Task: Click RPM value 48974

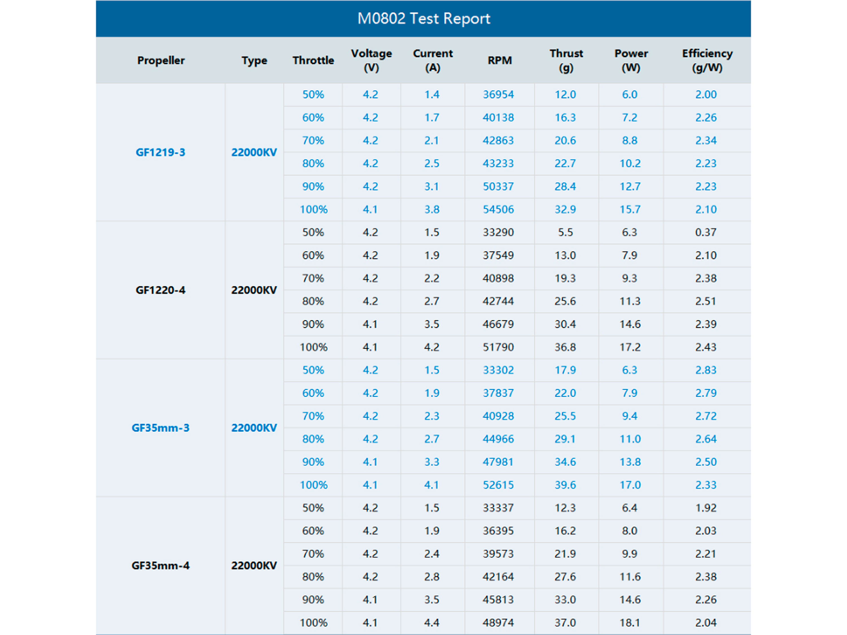Action: (x=498, y=622)
